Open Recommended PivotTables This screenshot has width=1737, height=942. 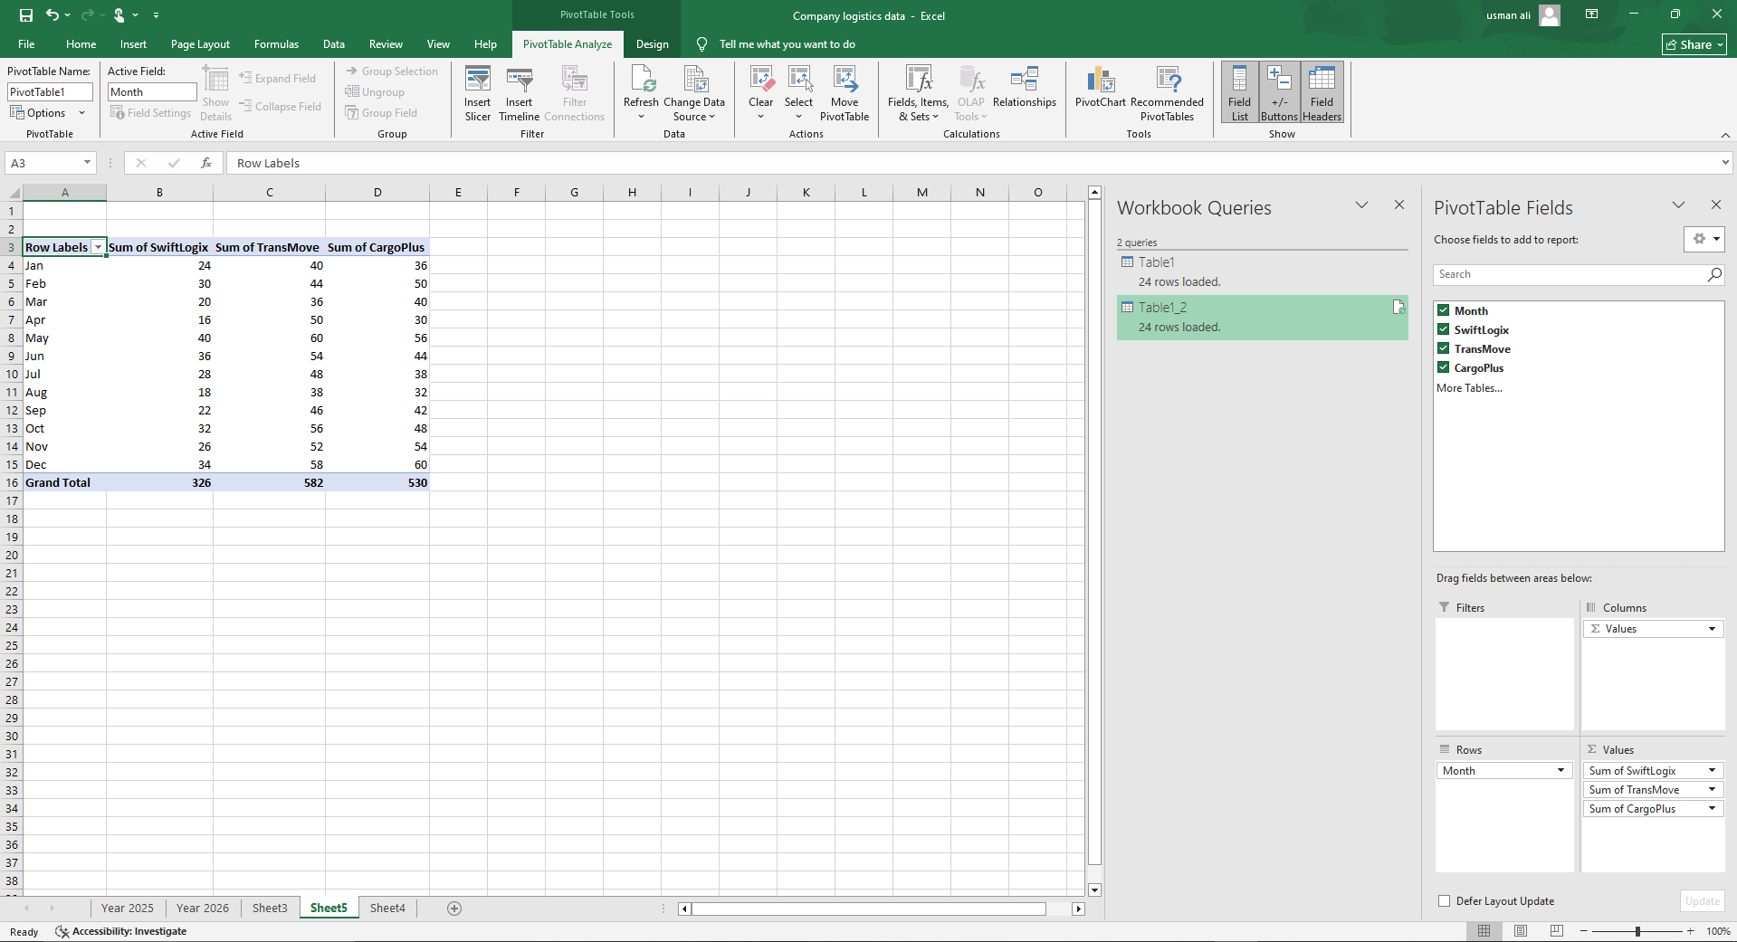point(1167,93)
